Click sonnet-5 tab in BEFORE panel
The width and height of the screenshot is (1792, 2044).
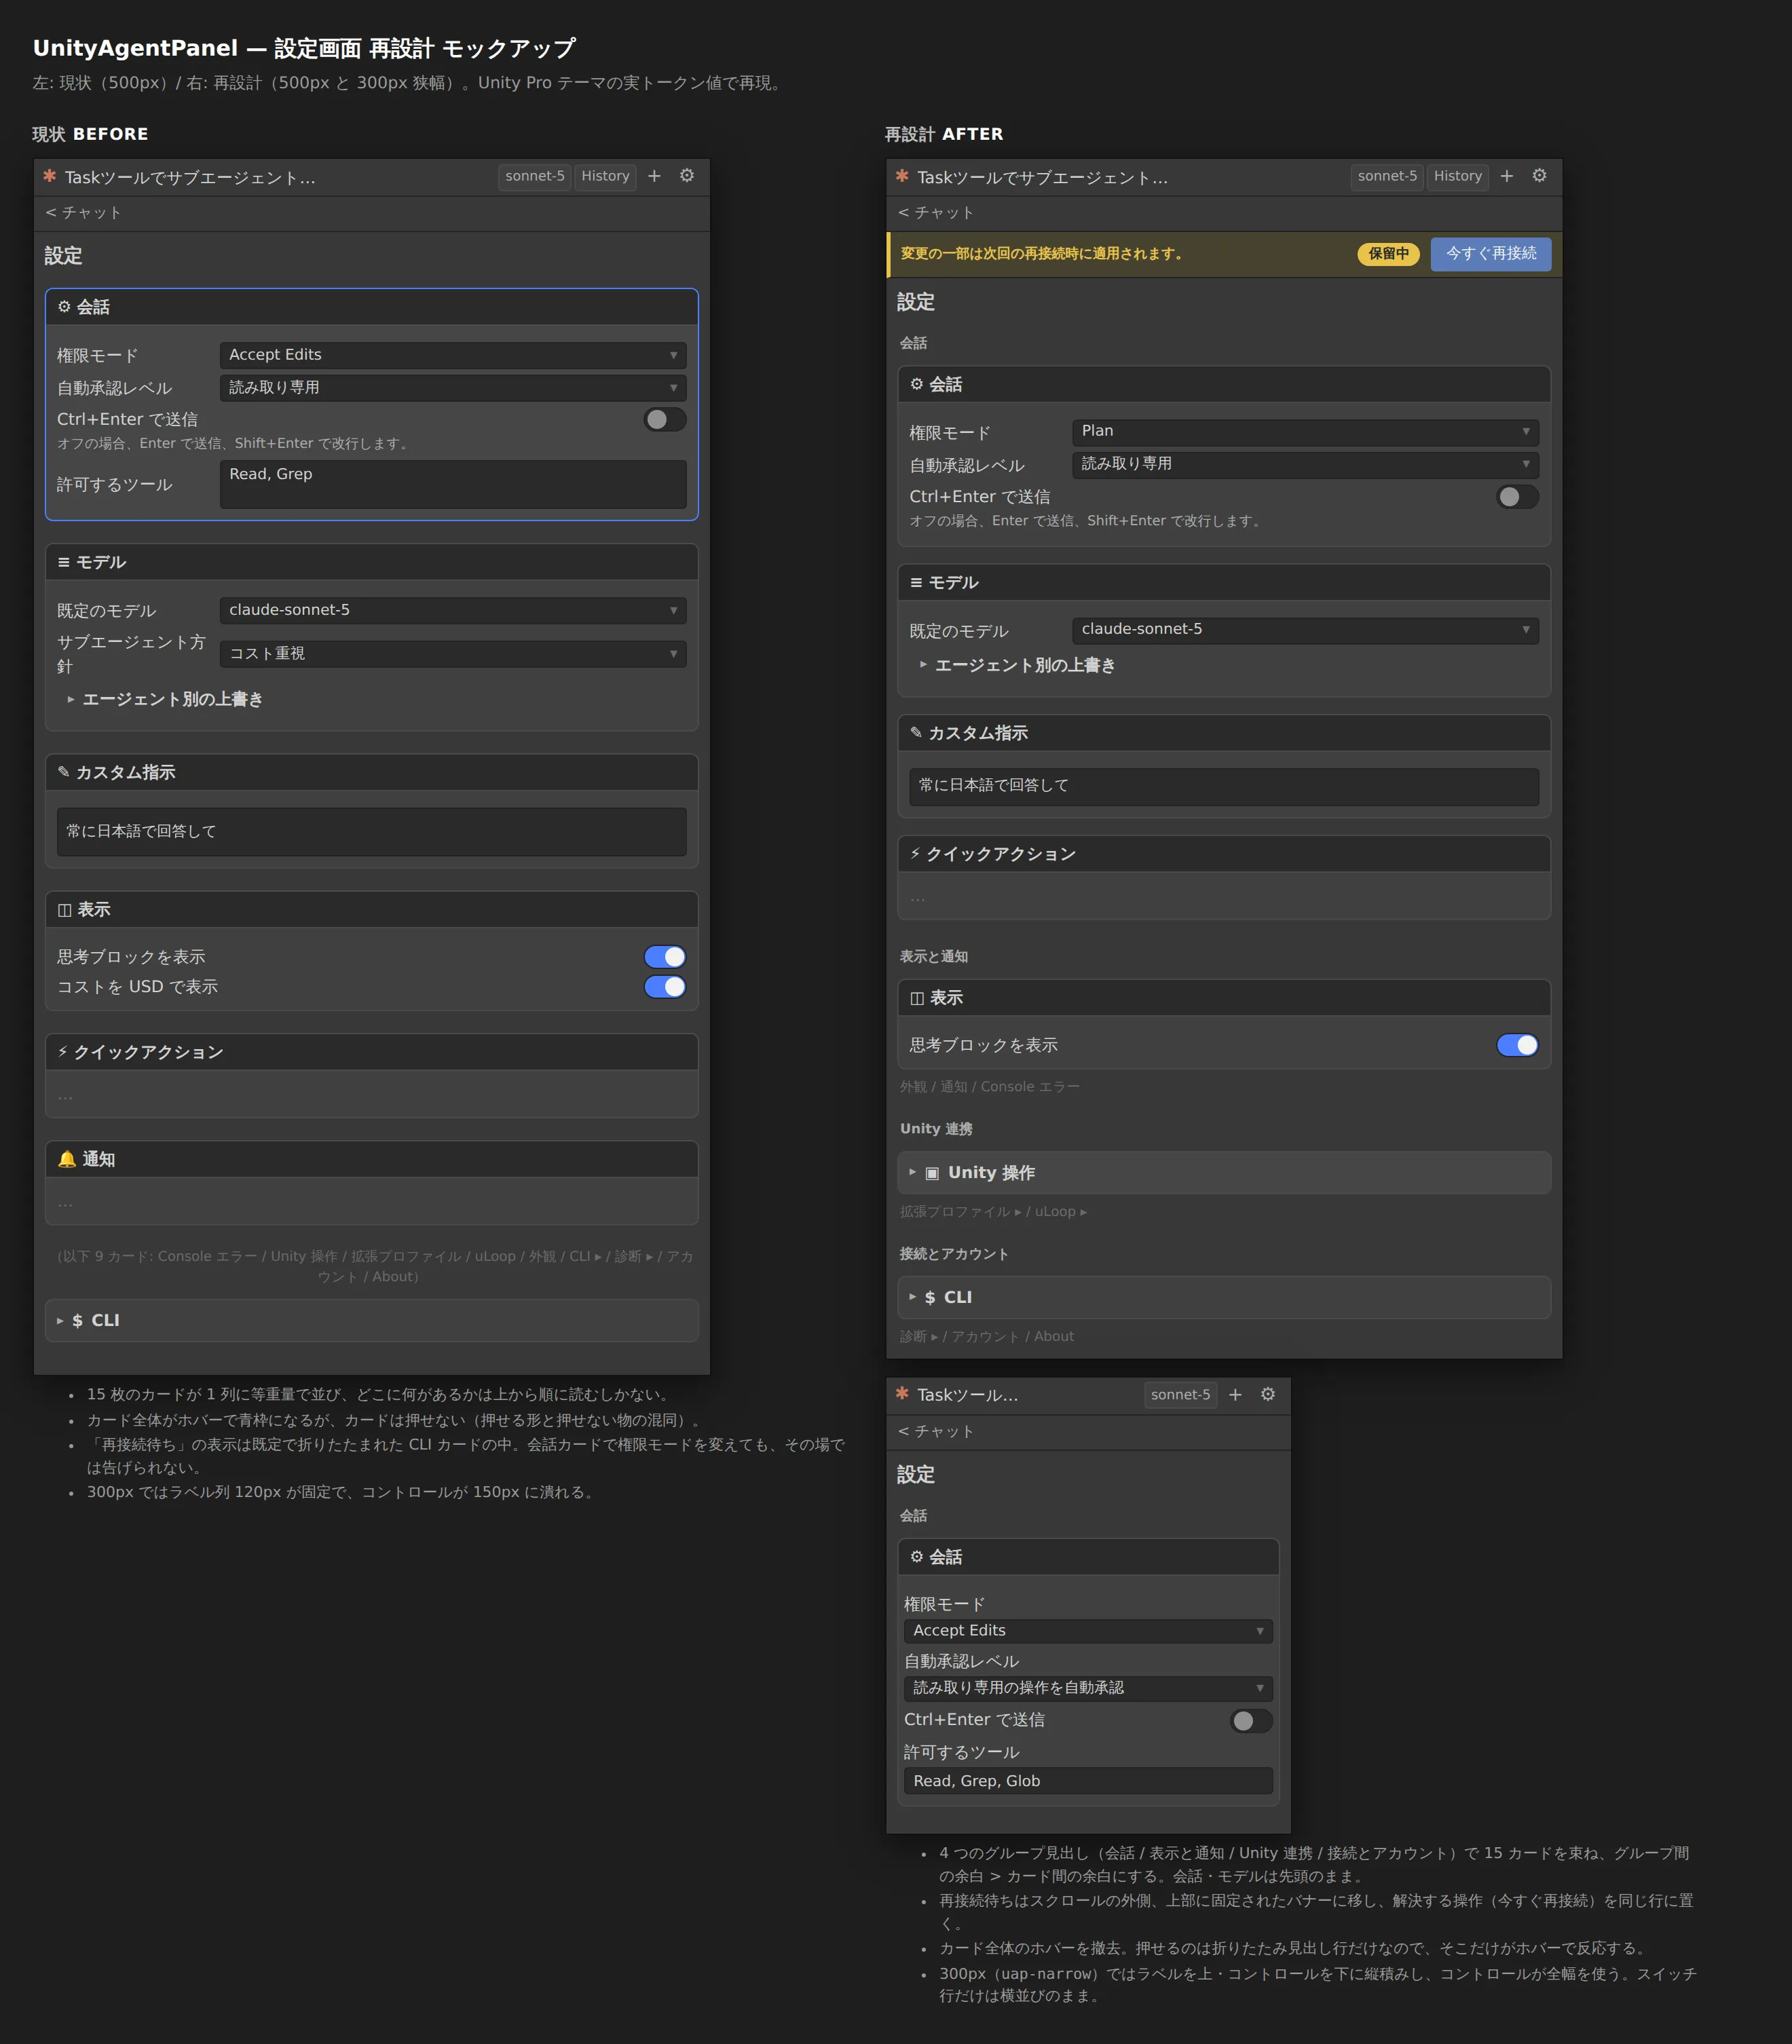[535, 176]
